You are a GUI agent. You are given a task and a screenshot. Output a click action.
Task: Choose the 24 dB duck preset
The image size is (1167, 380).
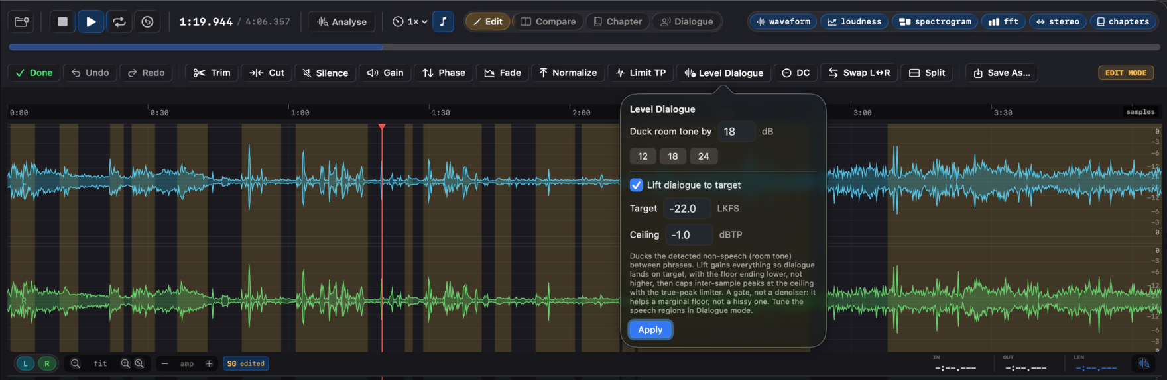point(704,156)
